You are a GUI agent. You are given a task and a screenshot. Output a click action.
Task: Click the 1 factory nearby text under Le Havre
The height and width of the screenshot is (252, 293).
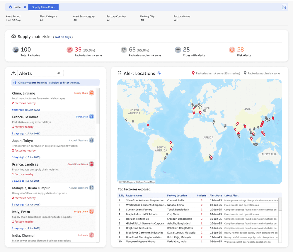23,127
